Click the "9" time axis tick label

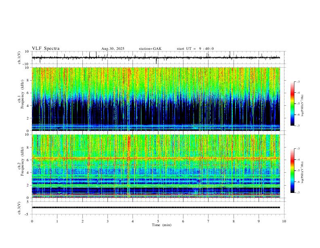259,221
